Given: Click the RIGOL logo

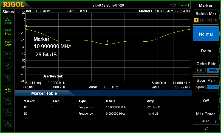Looking at the screenshot, I should (x=13, y=5).
